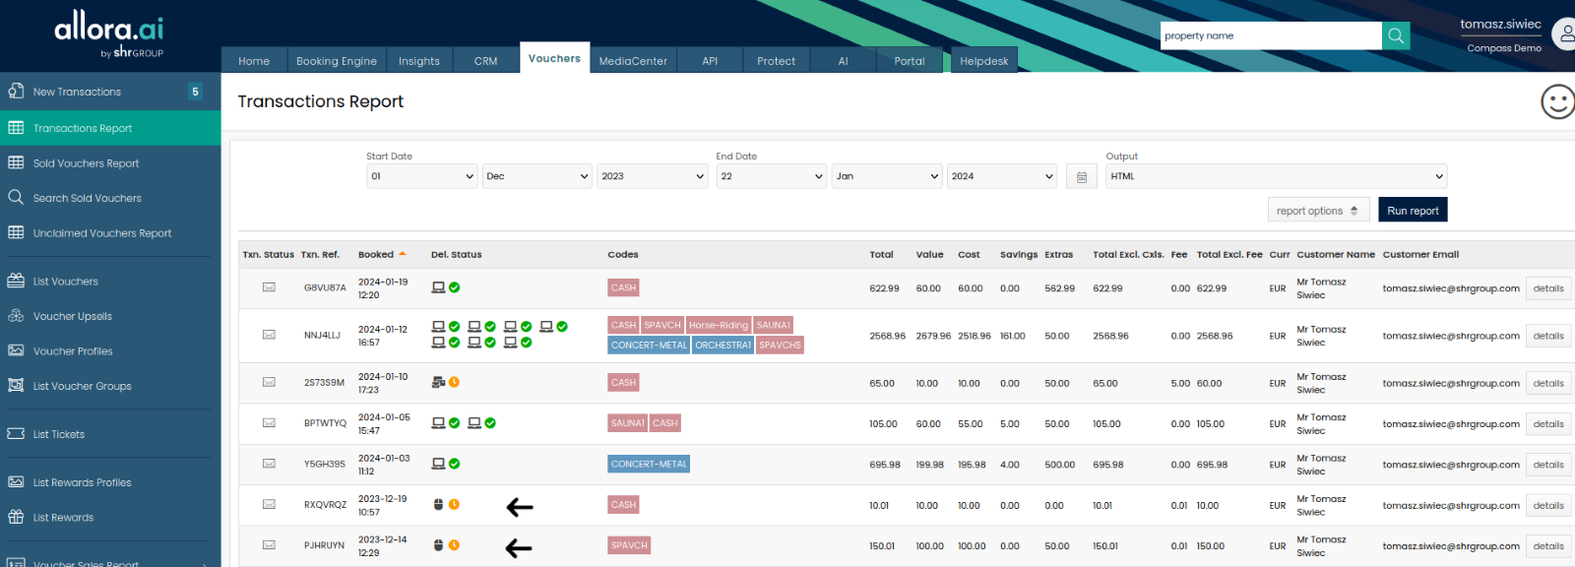Open the end day 22 dropdown

(772, 176)
